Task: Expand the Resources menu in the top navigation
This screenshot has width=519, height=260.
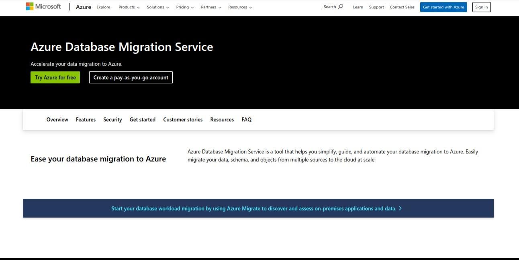Action: (x=240, y=7)
